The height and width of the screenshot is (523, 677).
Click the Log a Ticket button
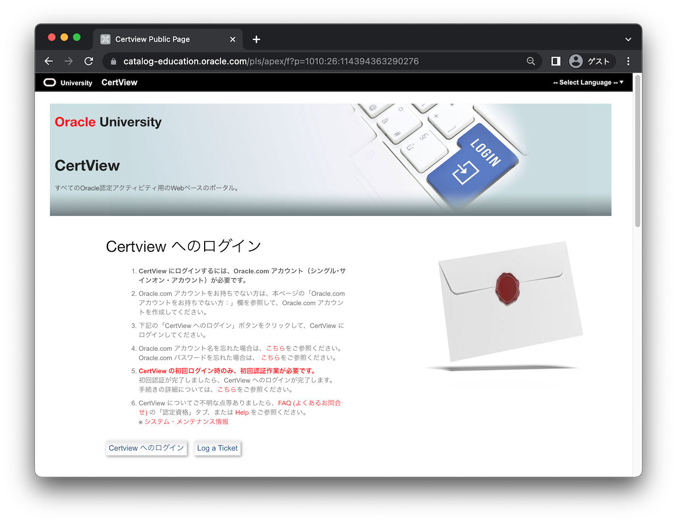(x=217, y=448)
